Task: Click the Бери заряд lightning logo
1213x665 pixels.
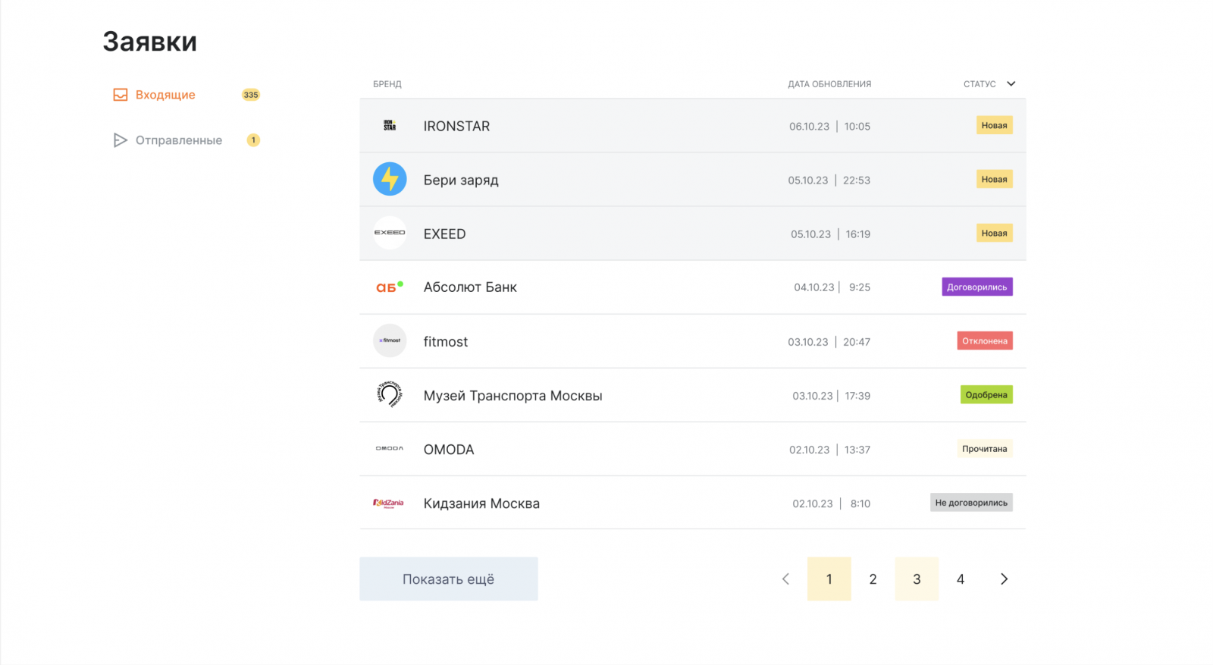Action: click(x=390, y=180)
